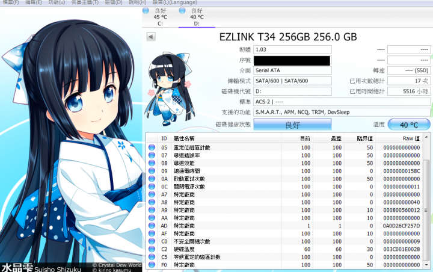Switch to the C: 45 °C disk tab

[160, 17]
